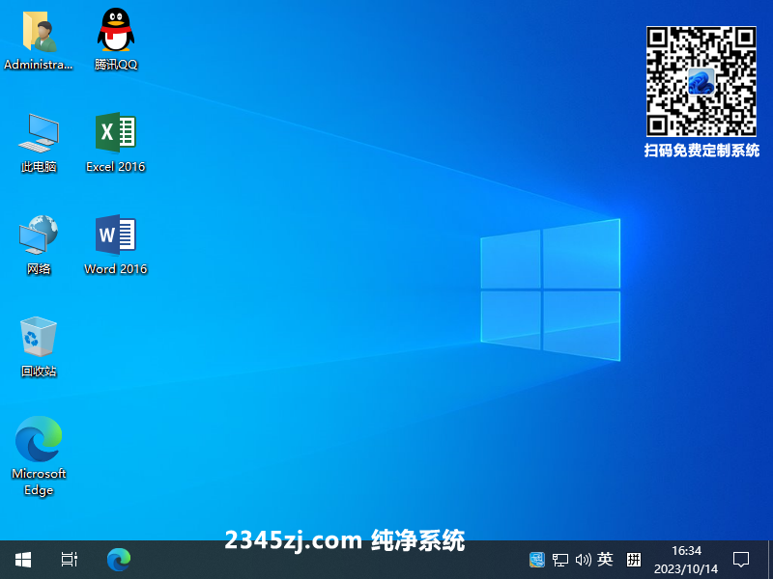This screenshot has width=773, height=579.
Task: Open network status in system tray
Action: [x=560, y=559]
